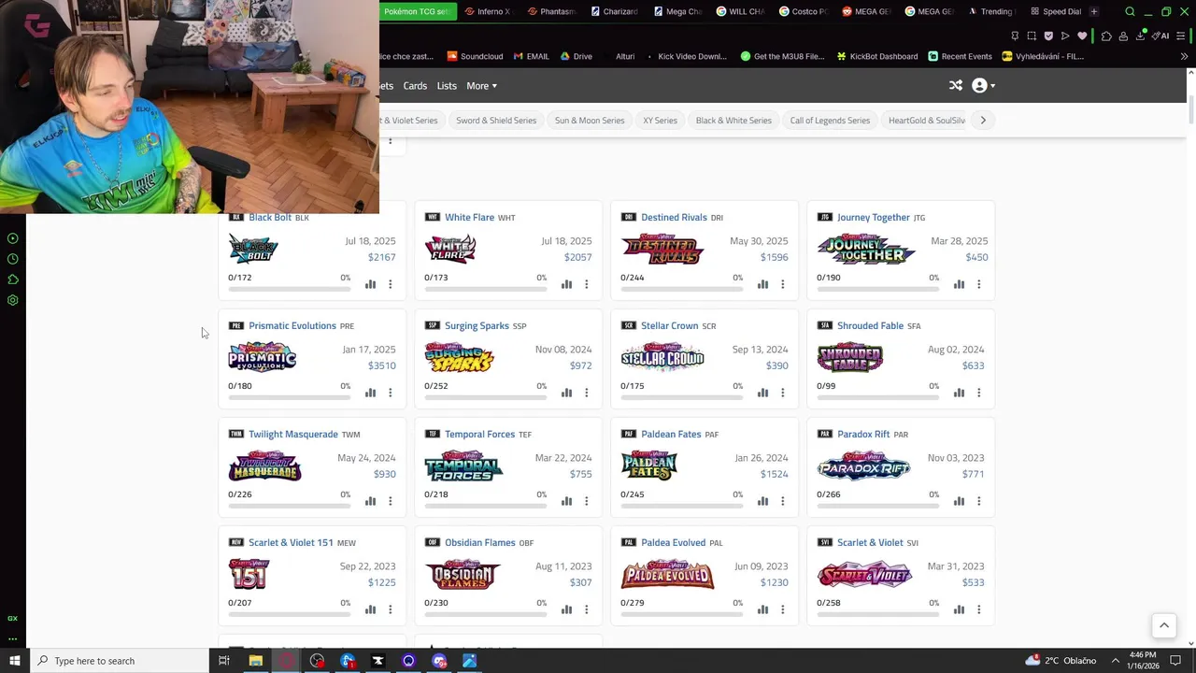Image resolution: width=1196 pixels, height=673 pixels.
Task: Open browser sidebar extensions cube icon
Action: [x=13, y=279]
